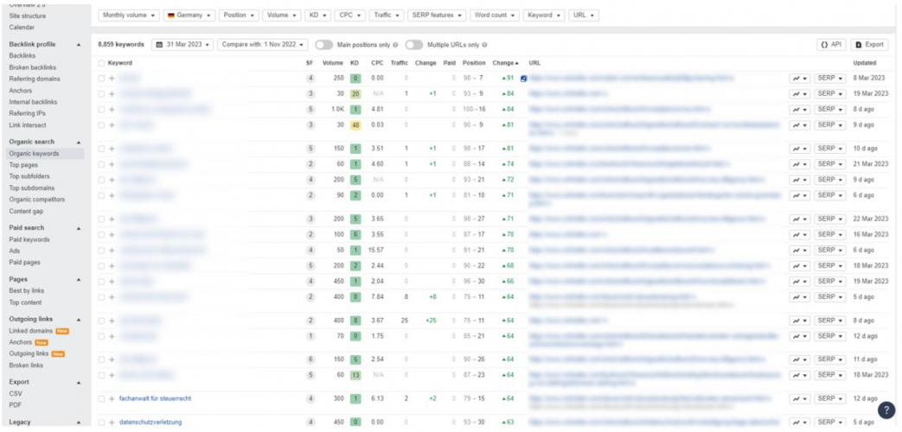Open the datenschutzverletzung keyword link
The height and width of the screenshot is (432, 902).
(150, 422)
